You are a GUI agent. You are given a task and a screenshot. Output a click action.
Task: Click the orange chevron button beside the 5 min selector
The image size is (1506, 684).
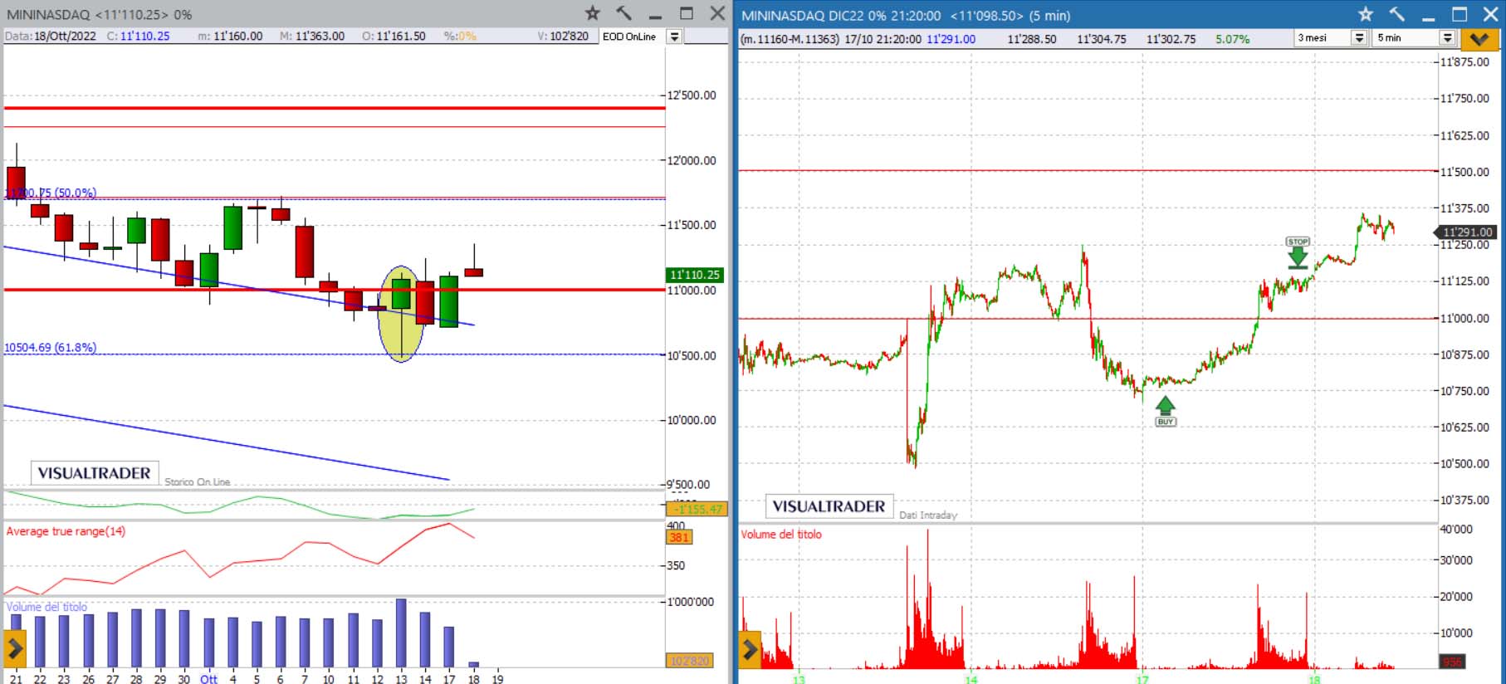pos(1479,38)
